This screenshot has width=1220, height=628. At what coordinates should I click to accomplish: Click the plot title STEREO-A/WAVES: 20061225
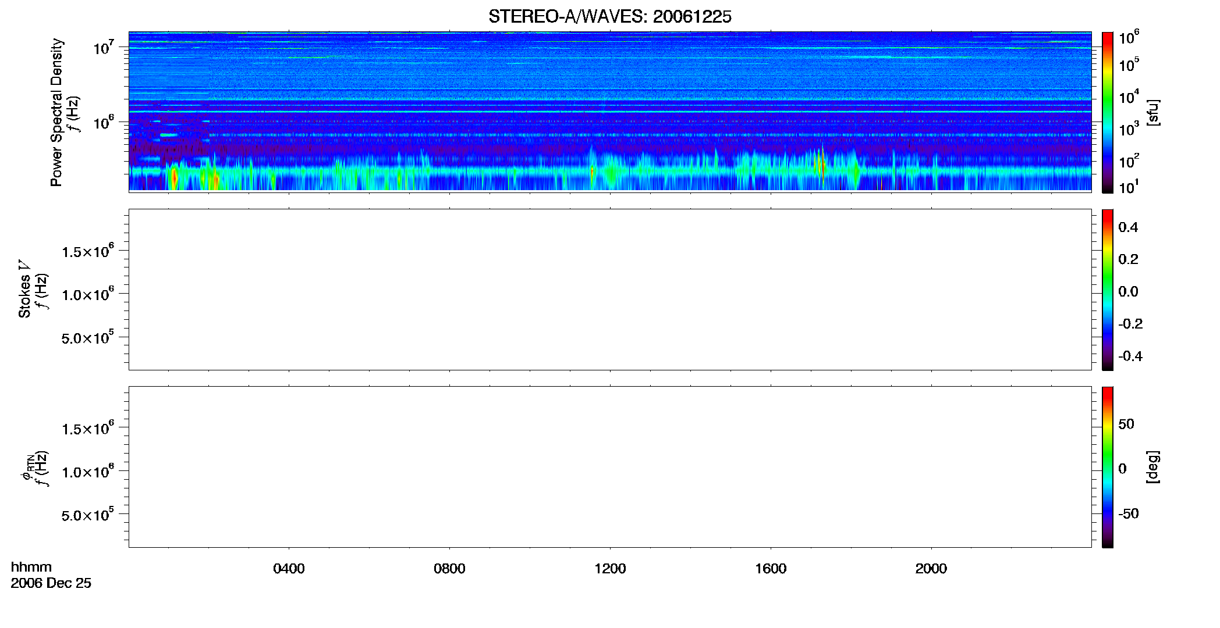pyautogui.click(x=610, y=17)
